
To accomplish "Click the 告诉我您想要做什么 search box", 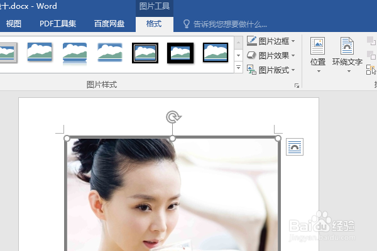I will pos(230,24).
